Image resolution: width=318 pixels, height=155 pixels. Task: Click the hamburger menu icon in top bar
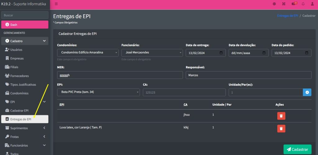pyautogui.click(x=56, y=4)
